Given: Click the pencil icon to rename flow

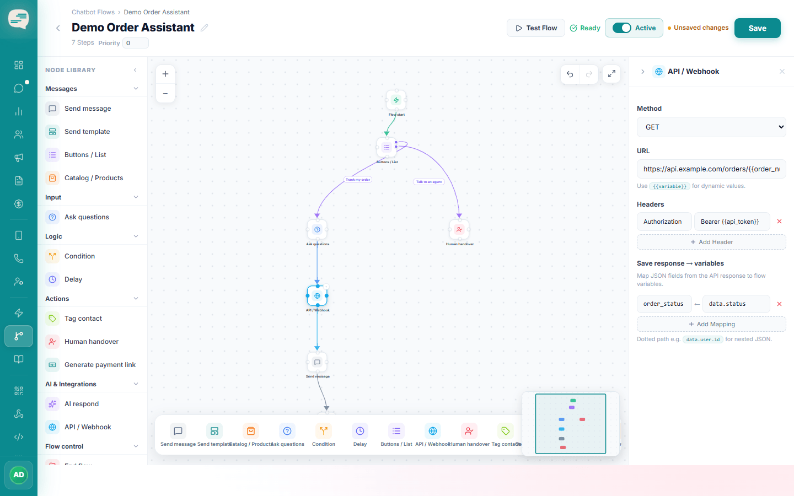Looking at the screenshot, I should click(205, 28).
